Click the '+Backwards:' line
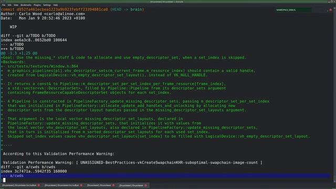This screenshot has width=336, height=189. tap(13, 62)
